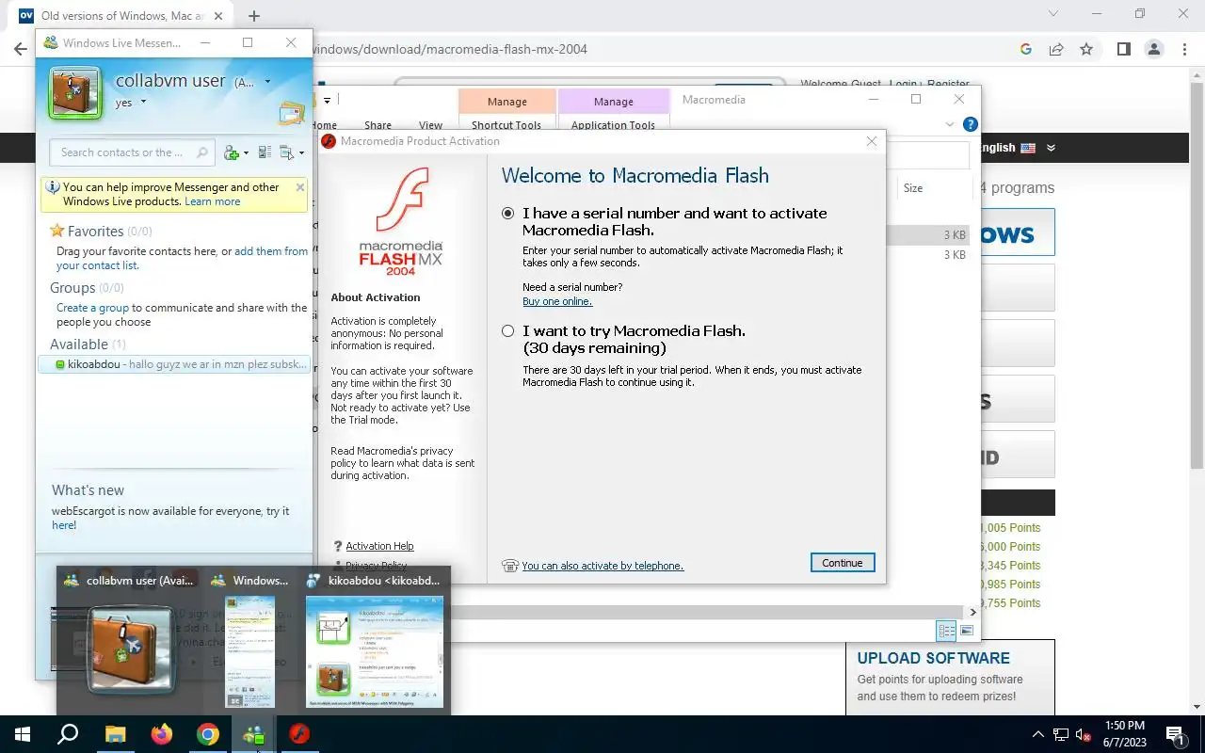Click the Flash icon in the activation dialog title bar
The height and width of the screenshot is (753, 1205).
(329, 141)
